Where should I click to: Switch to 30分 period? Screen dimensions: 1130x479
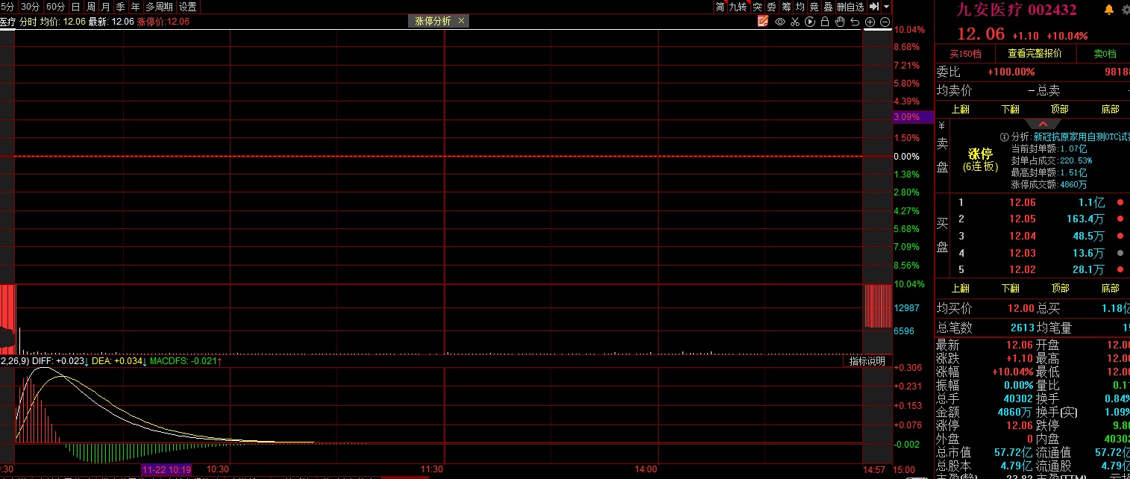pyautogui.click(x=31, y=7)
